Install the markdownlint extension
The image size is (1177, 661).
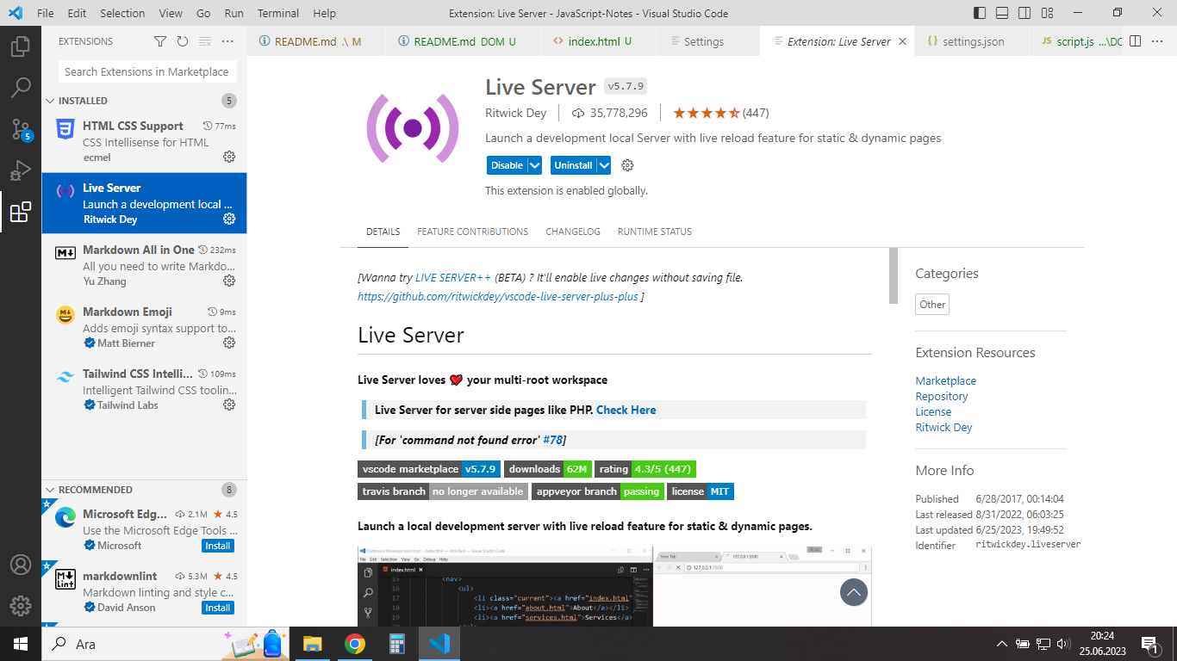click(x=218, y=608)
